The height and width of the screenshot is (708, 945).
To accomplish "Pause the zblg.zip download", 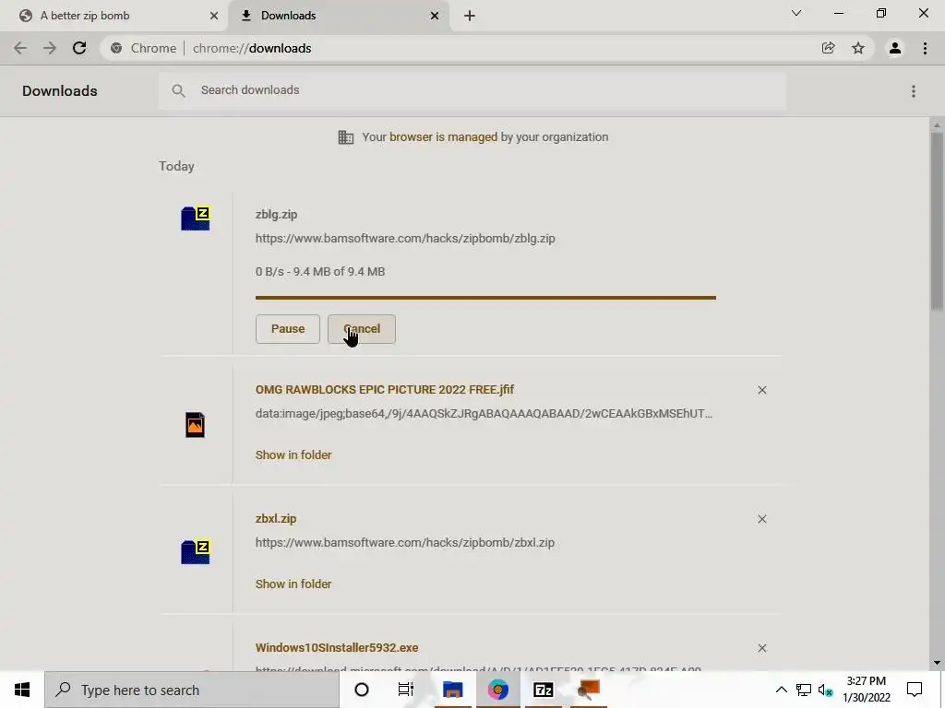I will click(x=288, y=329).
